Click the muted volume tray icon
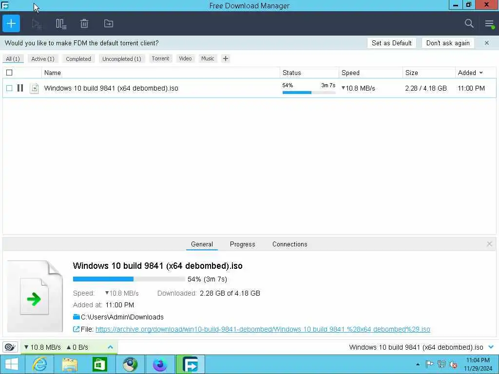This screenshot has width=499, height=374. click(453, 364)
